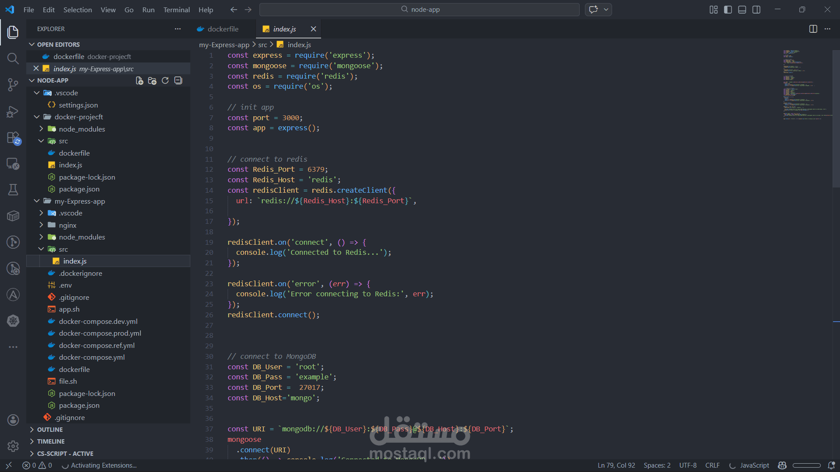Open the Search view in activity bar
Viewport: 840px width, 472px height.
tap(13, 59)
